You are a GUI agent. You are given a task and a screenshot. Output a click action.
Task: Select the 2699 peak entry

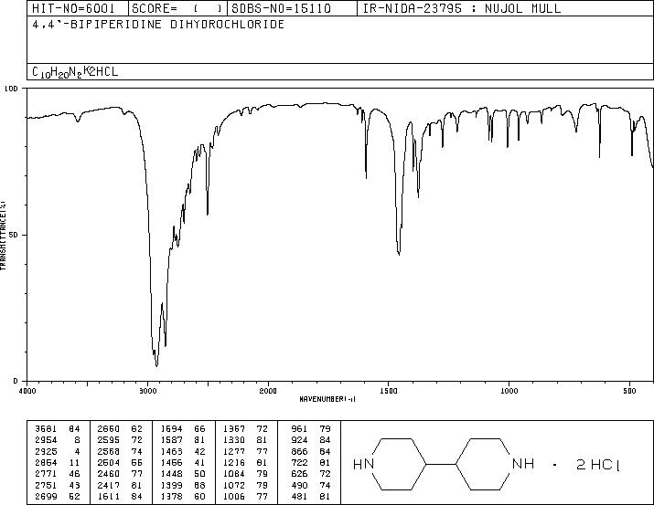[58, 496]
